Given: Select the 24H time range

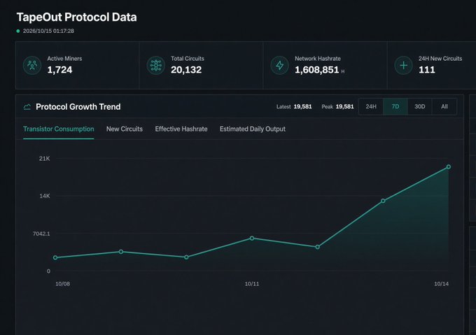Looking at the screenshot, I should (x=371, y=106).
